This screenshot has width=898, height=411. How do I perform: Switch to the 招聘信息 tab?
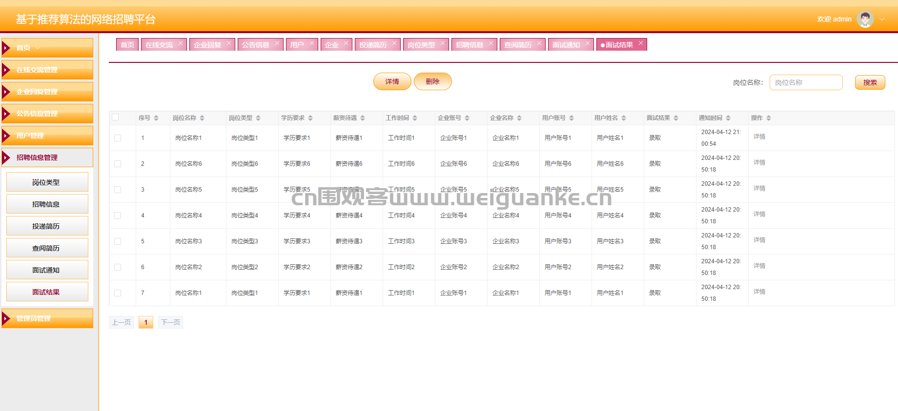point(469,45)
